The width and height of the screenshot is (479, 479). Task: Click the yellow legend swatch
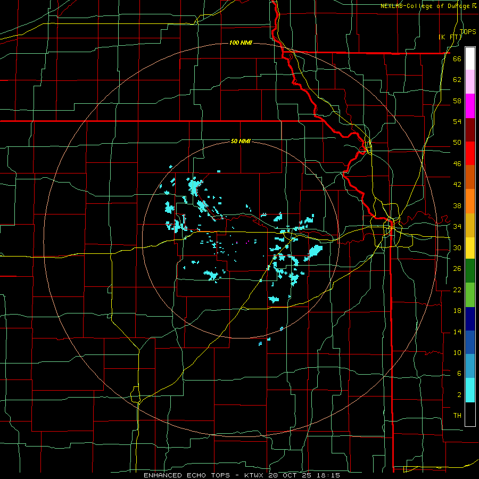pyautogui.click(x=470, y=247)
